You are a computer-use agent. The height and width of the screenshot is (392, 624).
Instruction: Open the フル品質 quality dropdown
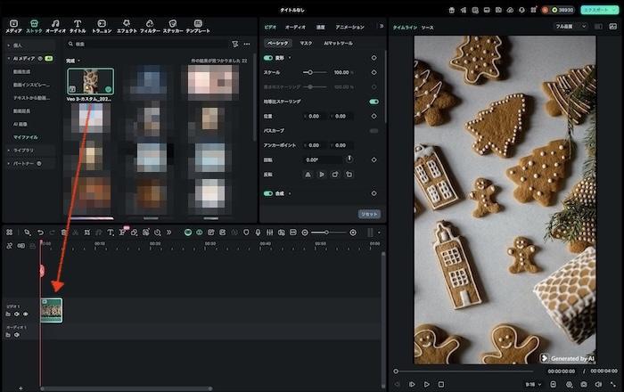tap(571, 27)
